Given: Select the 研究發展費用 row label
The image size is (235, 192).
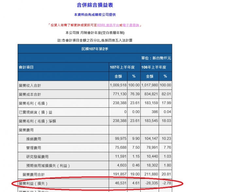Looking at the screenshot, I should pyautogui.click(x=37, y=157).
